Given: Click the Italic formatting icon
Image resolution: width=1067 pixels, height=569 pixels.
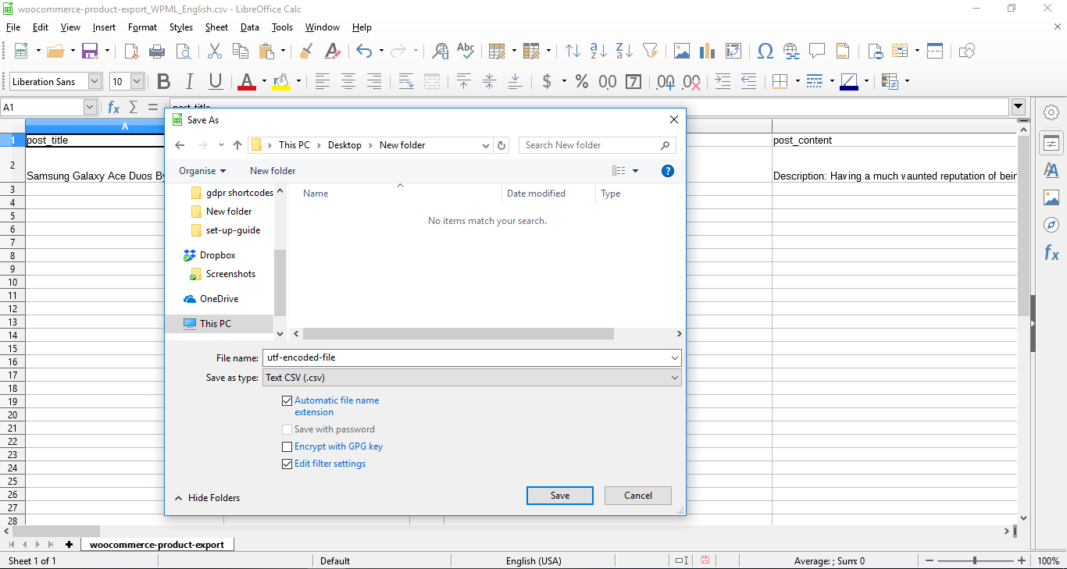Looking at the screenshot, I should point(189,81).
